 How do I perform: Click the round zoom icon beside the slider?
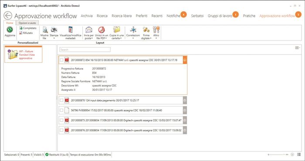[292, 154]
